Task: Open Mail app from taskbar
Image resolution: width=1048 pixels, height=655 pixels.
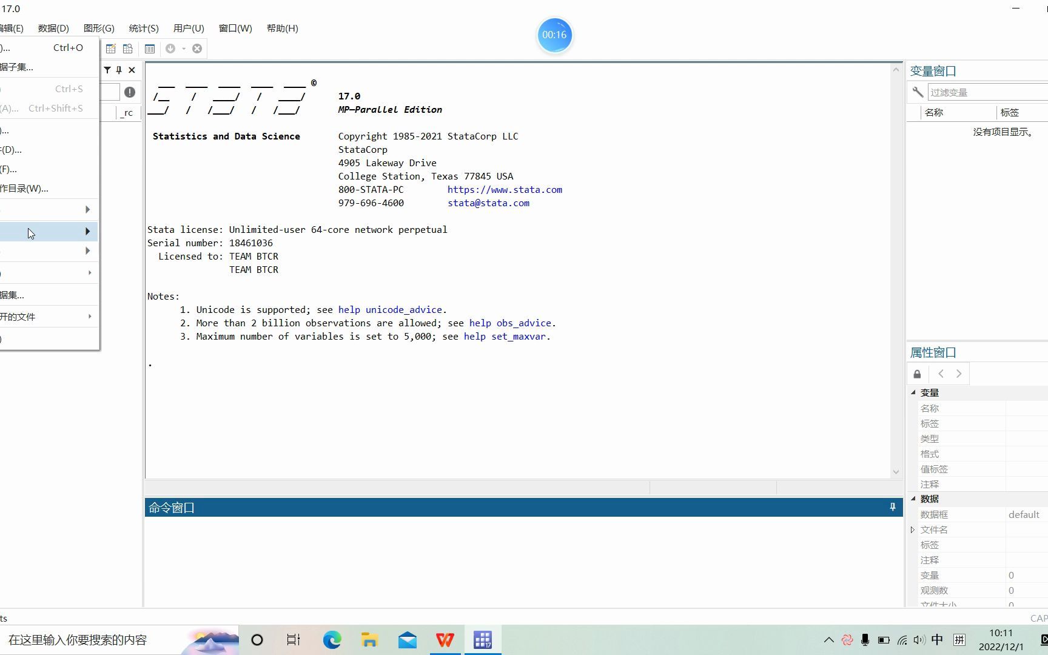Action: click(x=408, y=640)
